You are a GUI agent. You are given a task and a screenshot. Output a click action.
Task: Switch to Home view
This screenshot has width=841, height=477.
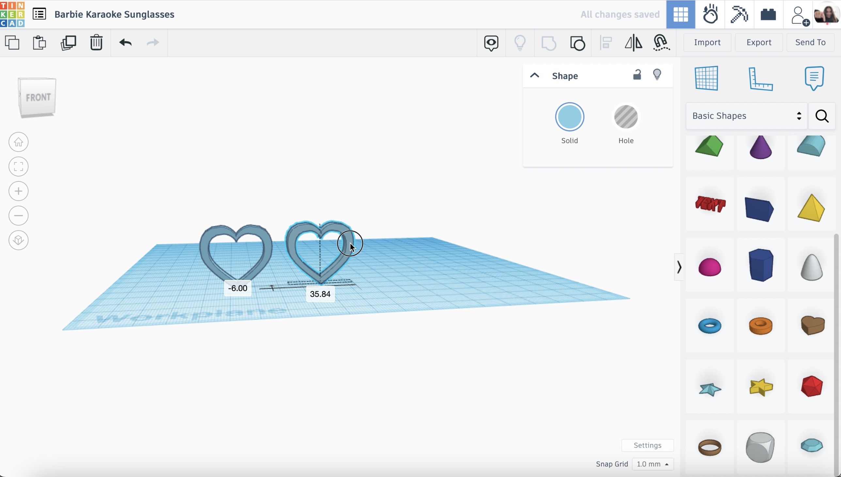point(18,142)
